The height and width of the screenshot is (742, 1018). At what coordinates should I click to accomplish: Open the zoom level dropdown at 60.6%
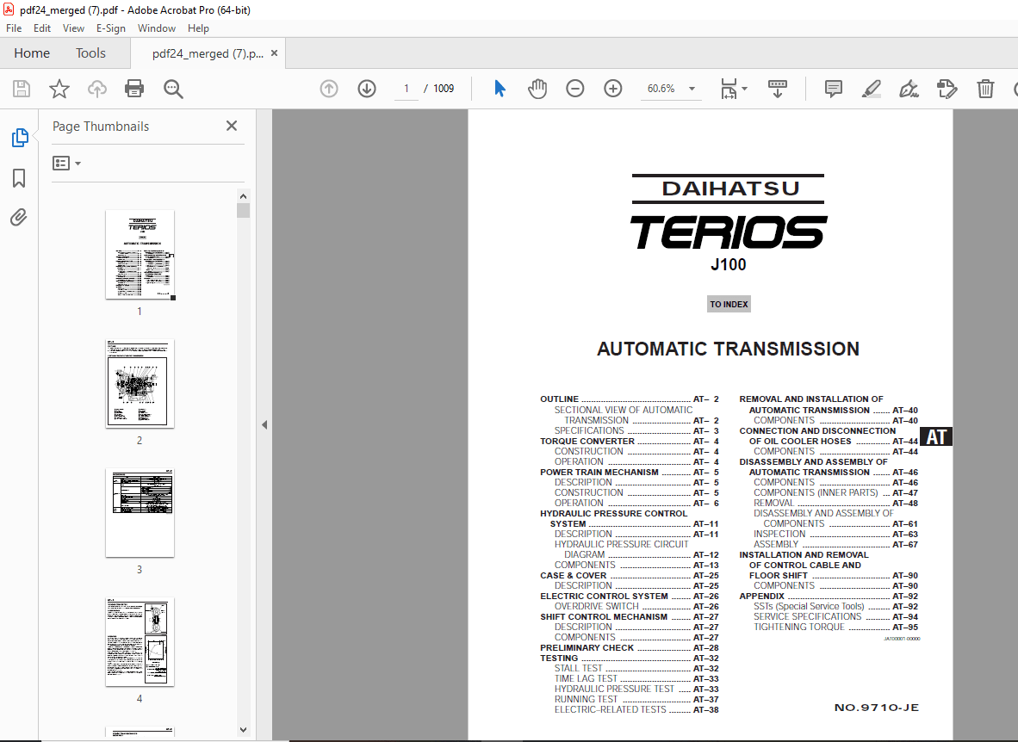(x=692, y=88)
